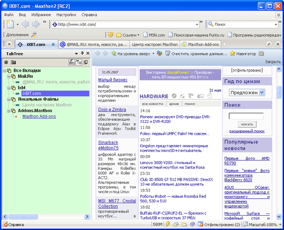Click the folder icon in TabTree toolbar

pos(13,62)
